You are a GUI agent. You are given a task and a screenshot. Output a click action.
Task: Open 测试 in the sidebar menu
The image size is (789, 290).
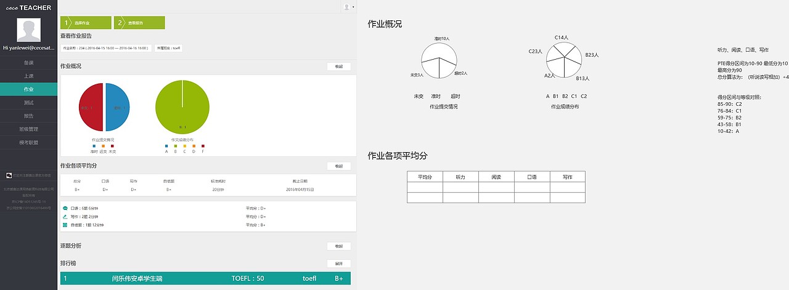tap(28, 102)
